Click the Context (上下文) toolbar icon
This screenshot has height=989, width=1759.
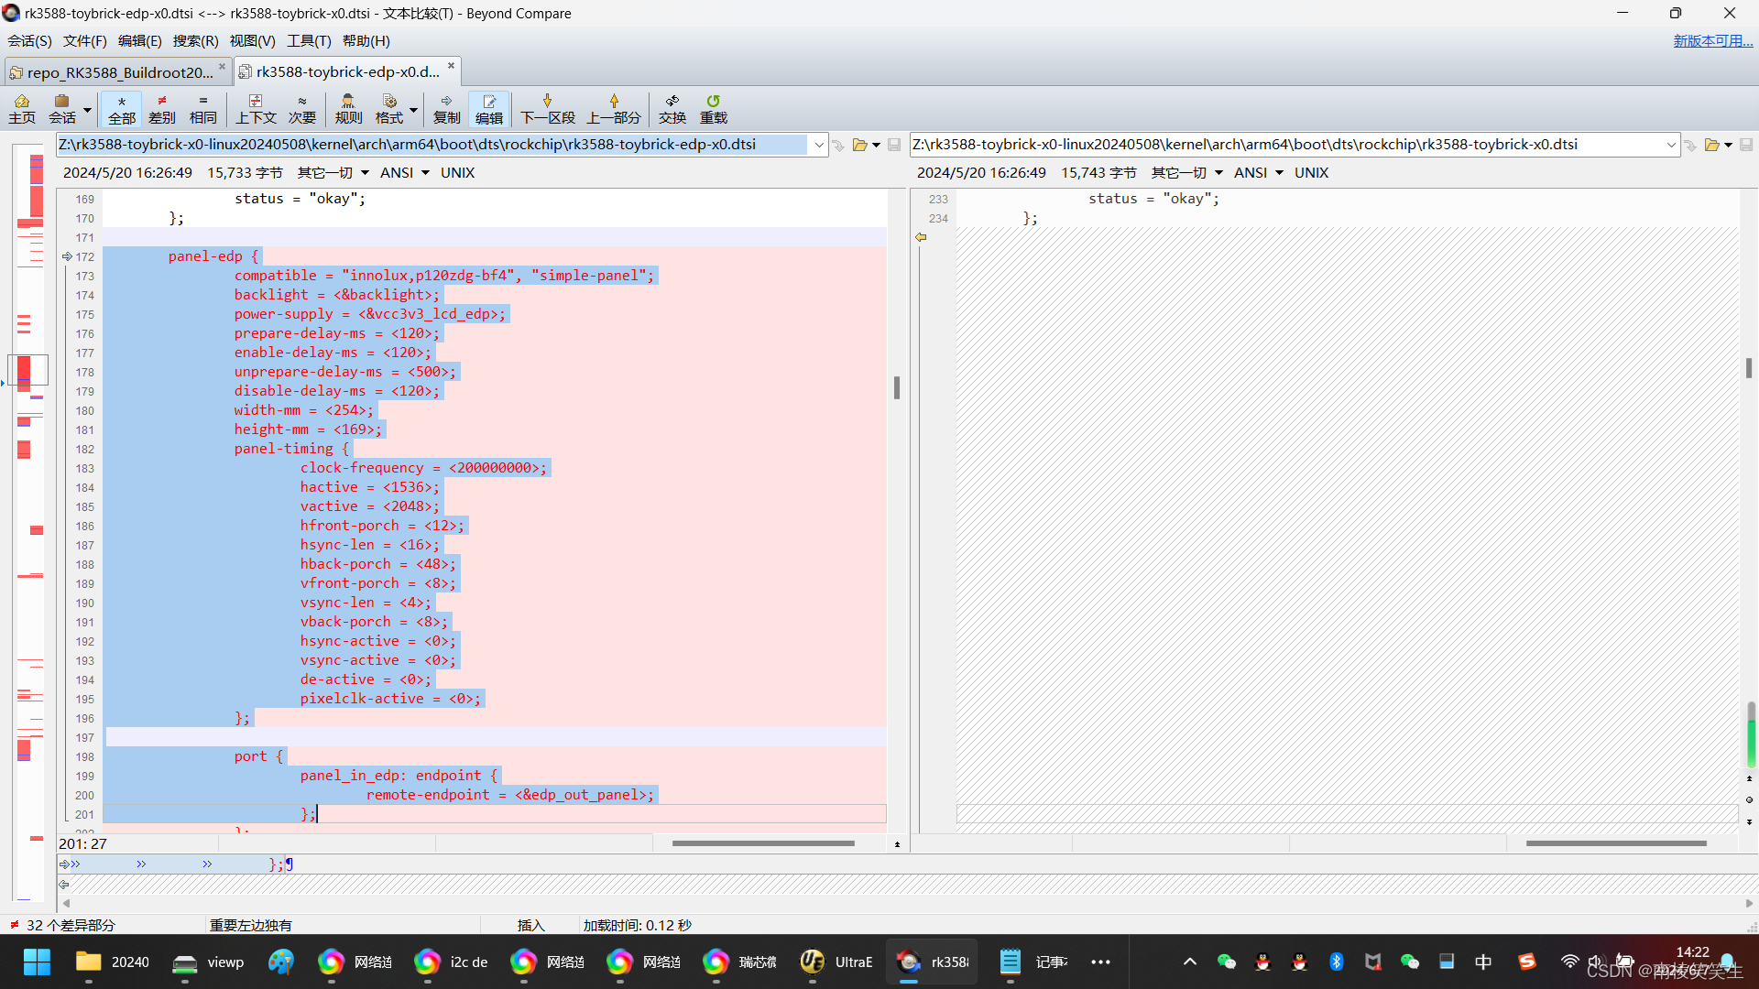[x=256, y=108]
